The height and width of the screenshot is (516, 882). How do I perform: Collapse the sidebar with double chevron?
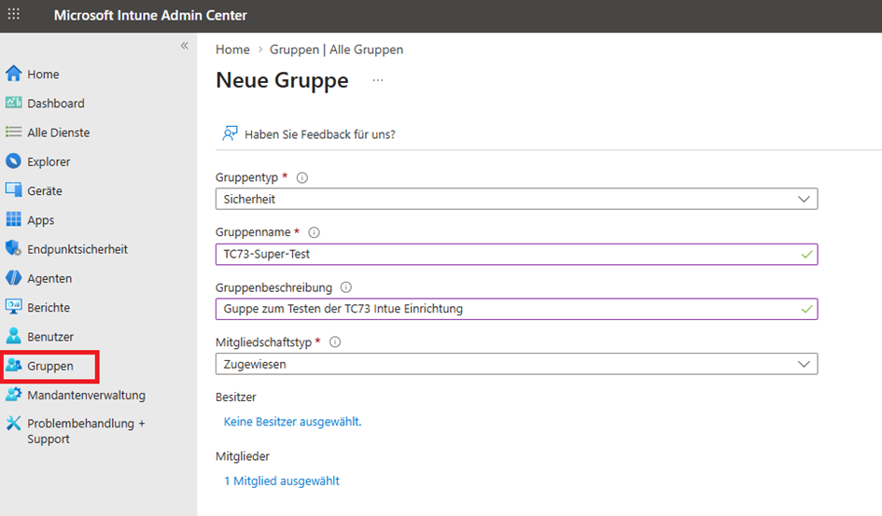click(185, 46)
